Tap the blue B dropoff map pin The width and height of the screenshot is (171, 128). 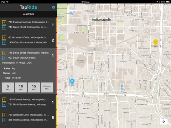pyautogui.click(x=72, y=82)
